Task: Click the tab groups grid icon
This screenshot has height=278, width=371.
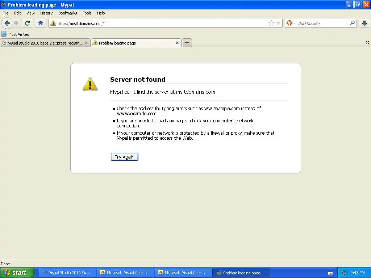Action: tap(367, 43)
